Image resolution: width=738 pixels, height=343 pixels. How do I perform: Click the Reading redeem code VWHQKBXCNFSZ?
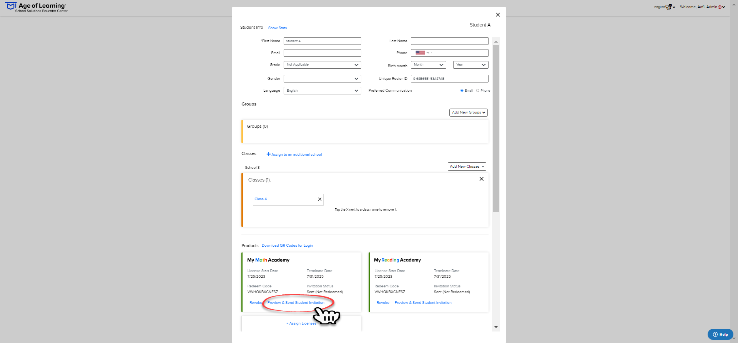(x=390, y=292)
